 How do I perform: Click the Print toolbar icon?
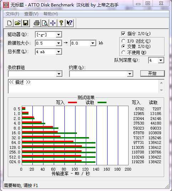click(37, 23)
